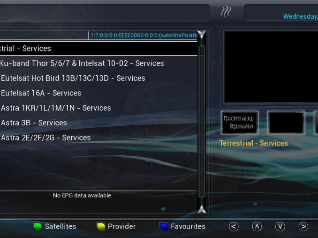Viewport: 318px width, 238px height.
Task: Click the No EPG data available message
Action: 82,195
